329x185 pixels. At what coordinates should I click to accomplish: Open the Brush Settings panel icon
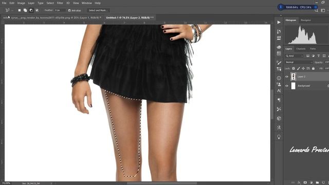[x=279, y=63]
